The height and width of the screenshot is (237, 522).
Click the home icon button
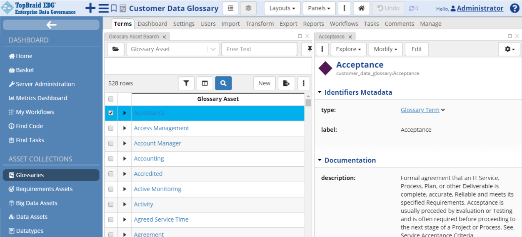pyautogui.click(x=361, y=8)
